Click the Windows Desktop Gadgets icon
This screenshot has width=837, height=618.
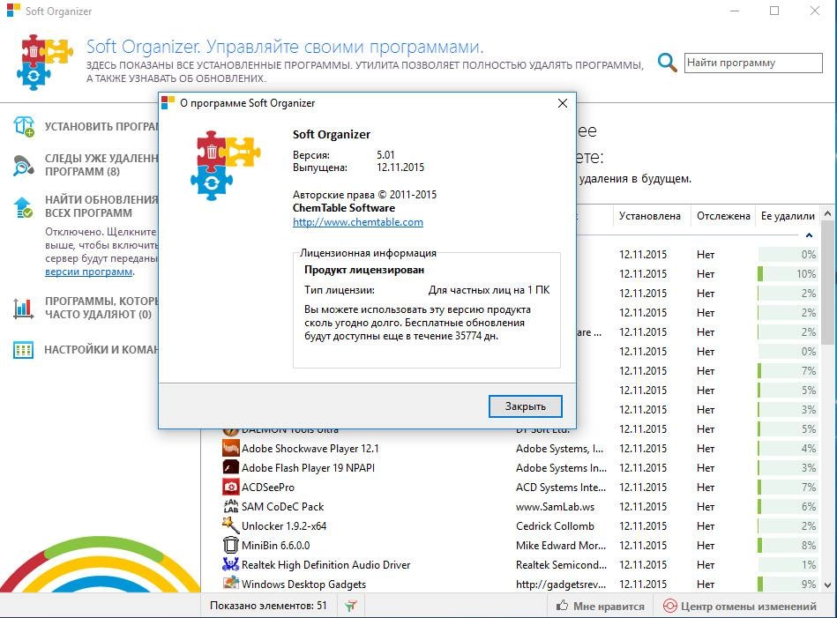tap(230, 584)
